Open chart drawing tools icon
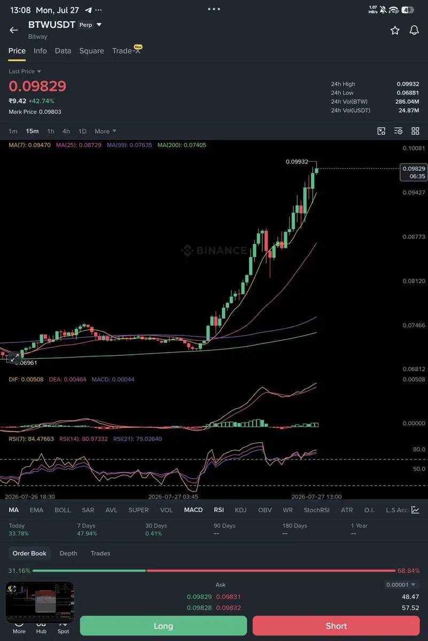The height and width of the screenshot is (641, 428). click(382, 131)
